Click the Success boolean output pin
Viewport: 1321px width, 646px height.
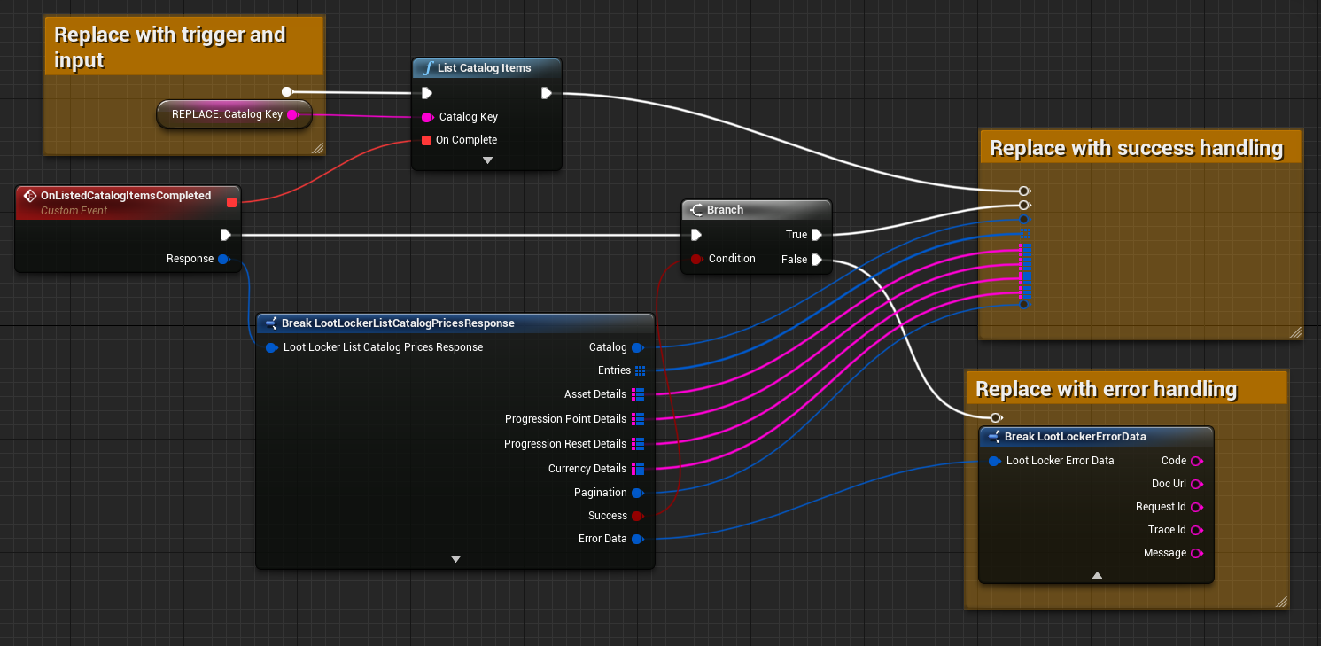[637, 516]
